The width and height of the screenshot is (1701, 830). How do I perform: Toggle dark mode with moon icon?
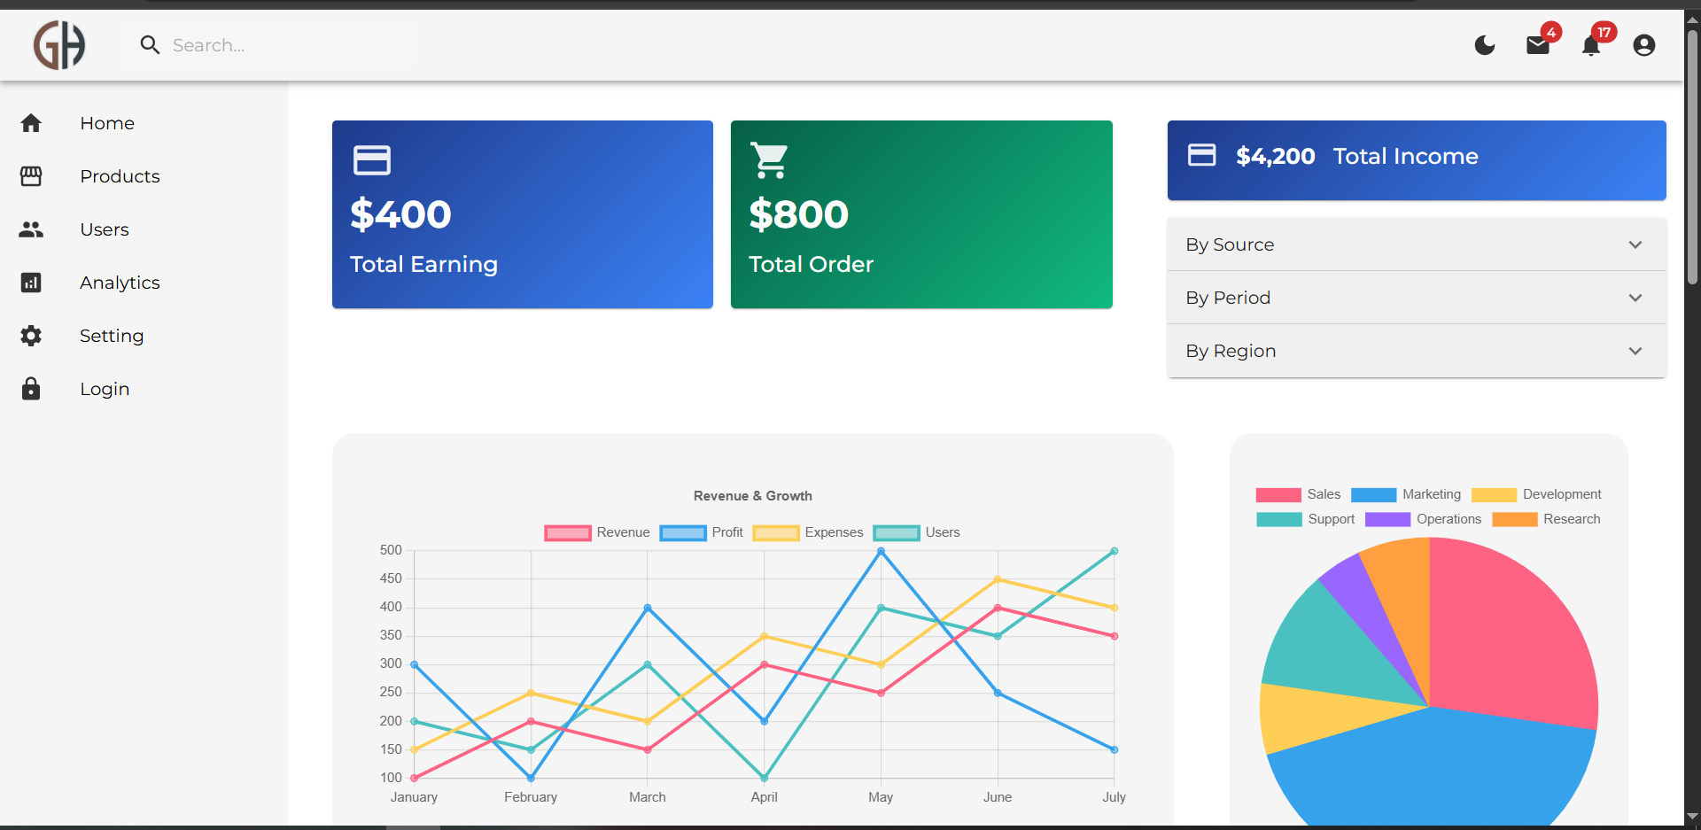point(1485,45)
